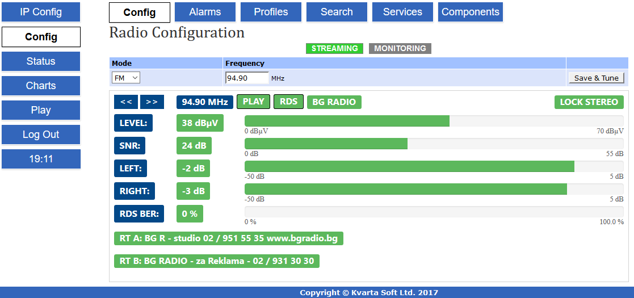Click the 55 dB scale maximum label
The width and height of the screenshot is (634, 298).
tap(614, 154)
